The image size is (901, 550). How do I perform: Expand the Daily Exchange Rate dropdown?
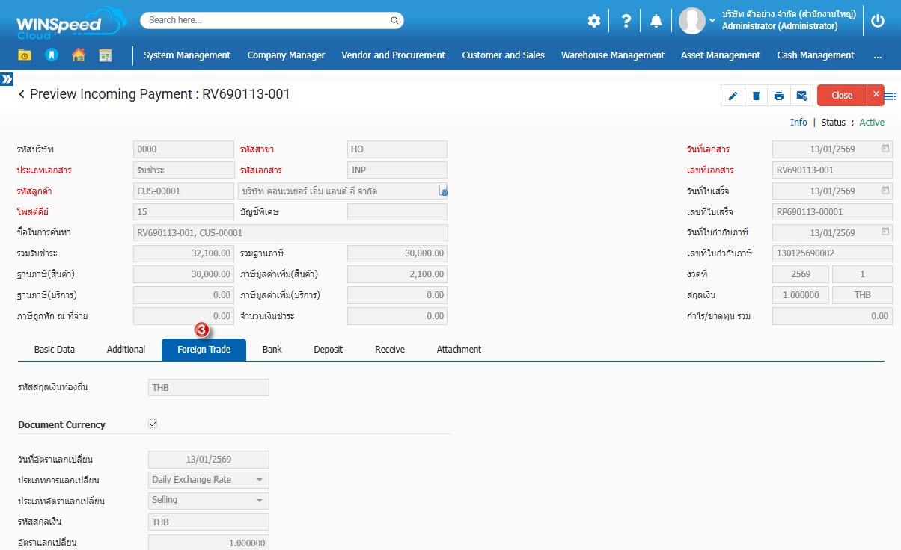coord(209,480)
